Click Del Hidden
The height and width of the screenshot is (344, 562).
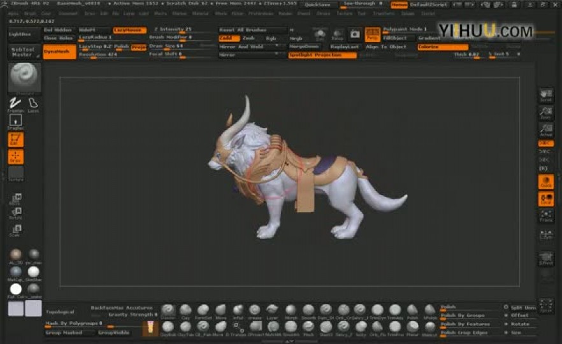[x=58, y=30]
